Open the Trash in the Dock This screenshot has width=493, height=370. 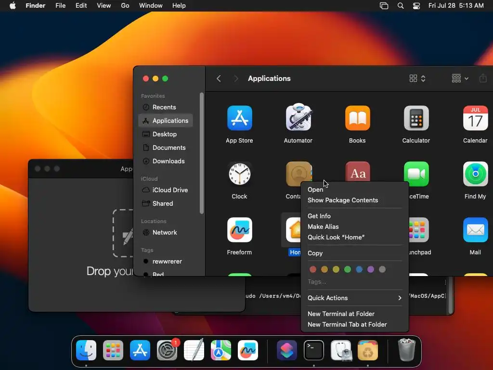(406, 349)
